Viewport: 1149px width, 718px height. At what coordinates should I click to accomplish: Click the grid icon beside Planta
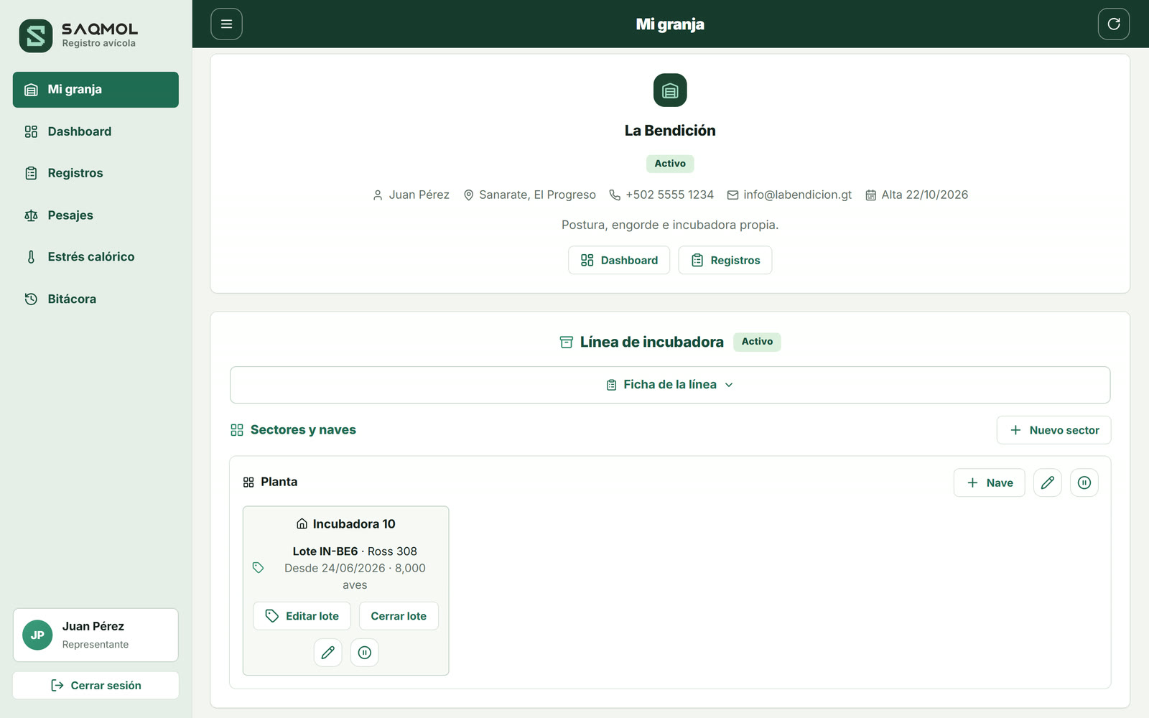tap(248, 482)
